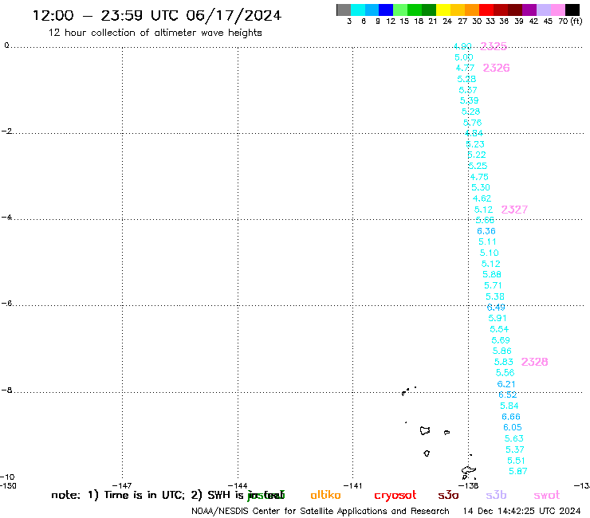Click the wave height value 5.84

coord(509,406)
